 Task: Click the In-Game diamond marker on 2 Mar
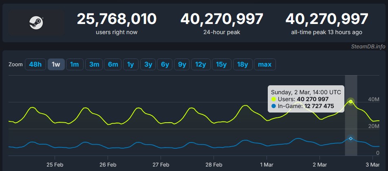[x=351, y=139]
